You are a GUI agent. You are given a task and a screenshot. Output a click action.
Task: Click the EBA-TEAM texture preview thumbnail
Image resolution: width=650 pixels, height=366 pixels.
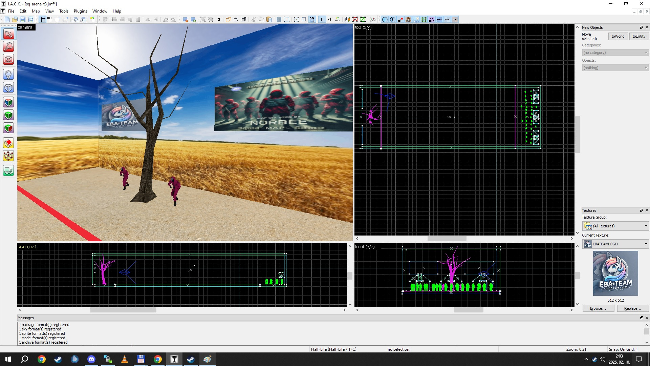(x=616, y=273)
